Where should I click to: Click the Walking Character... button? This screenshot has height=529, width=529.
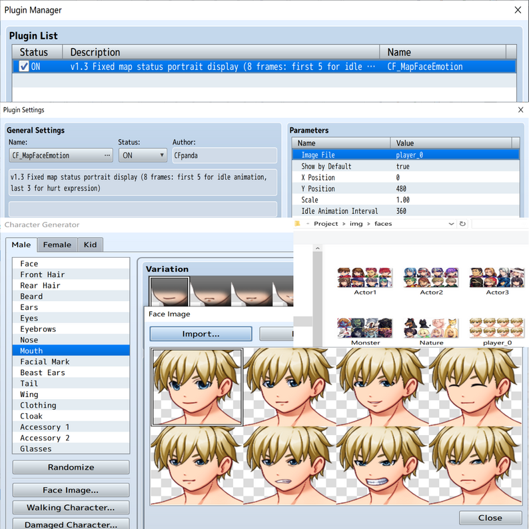pyautogui.click(x=71, y=508)
